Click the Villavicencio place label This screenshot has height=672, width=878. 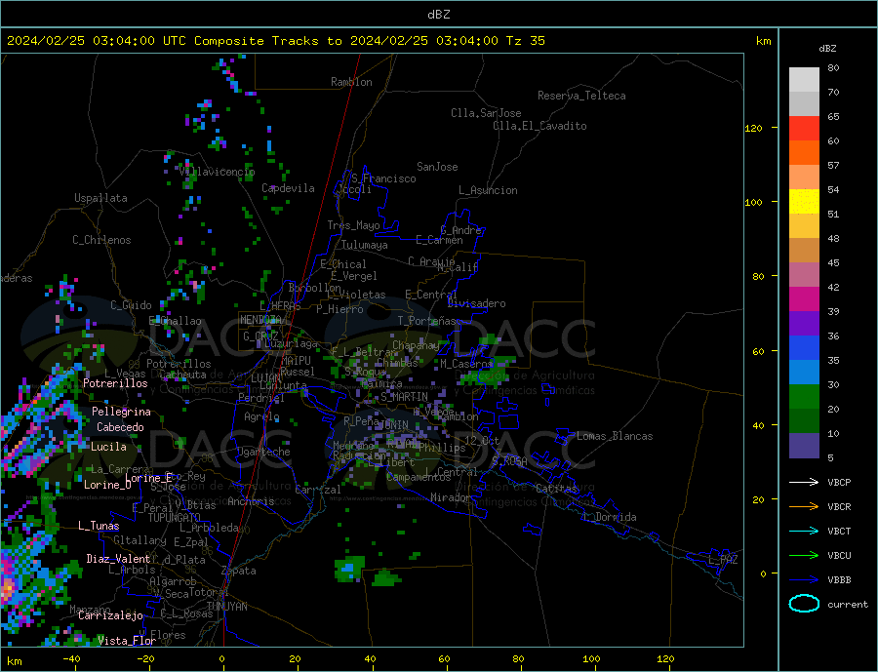coord(217,172)
